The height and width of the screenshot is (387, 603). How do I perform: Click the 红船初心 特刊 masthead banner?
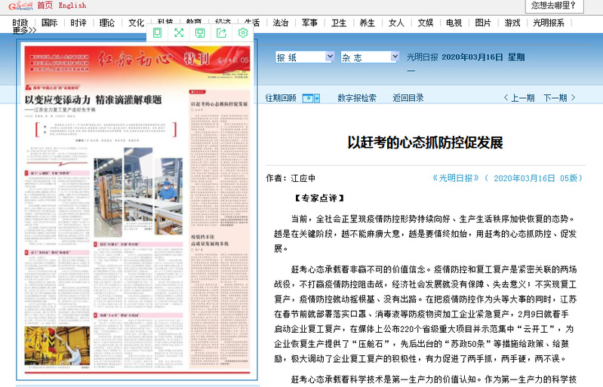tap(137, 64)
